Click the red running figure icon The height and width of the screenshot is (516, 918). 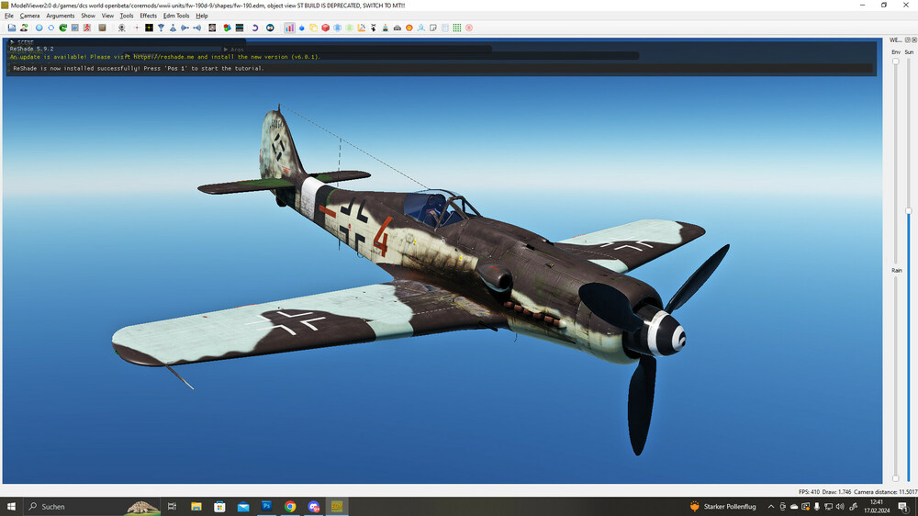tap(87, 28)
